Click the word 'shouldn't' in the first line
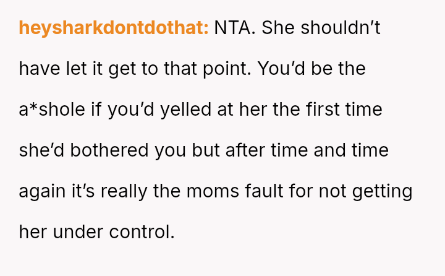The width and height of the screenshot is (445, 276). point(341,28)
